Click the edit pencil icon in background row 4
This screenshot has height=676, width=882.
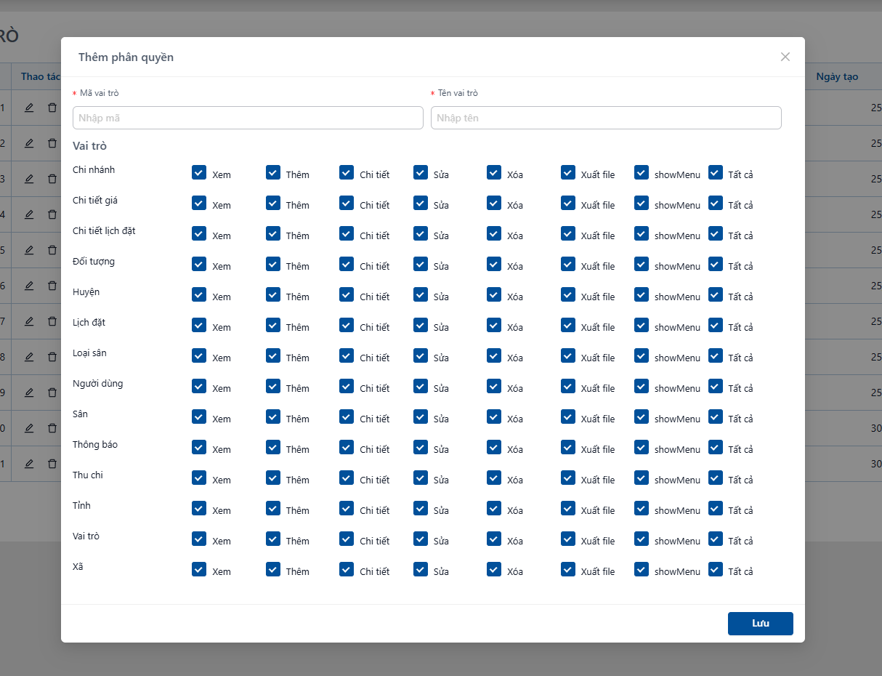pyautogui.click(x=29, y=214)
